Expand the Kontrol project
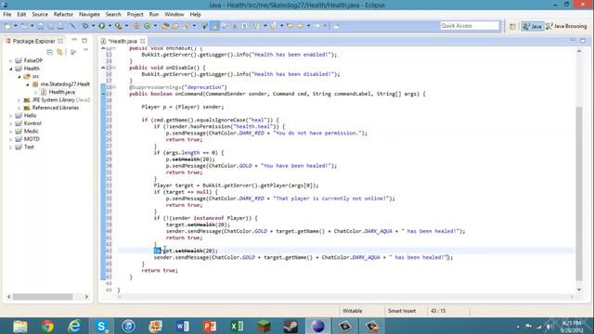The height and width of the screenshot is (334, 594). point(10,123)
